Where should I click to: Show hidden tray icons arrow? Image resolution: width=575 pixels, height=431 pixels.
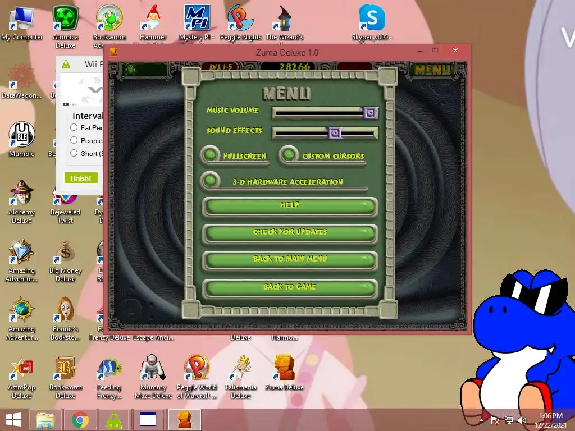[481, 420]
